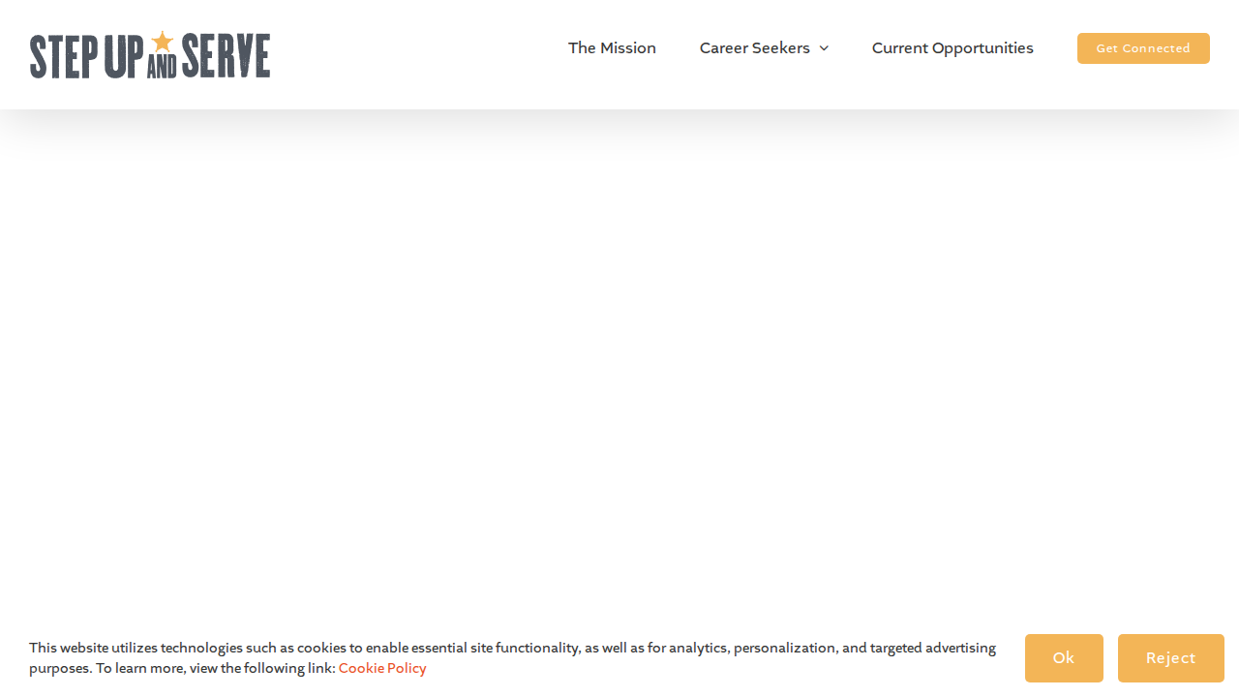
Task: Select the star icon in the logo
Action: pos(163,41)
